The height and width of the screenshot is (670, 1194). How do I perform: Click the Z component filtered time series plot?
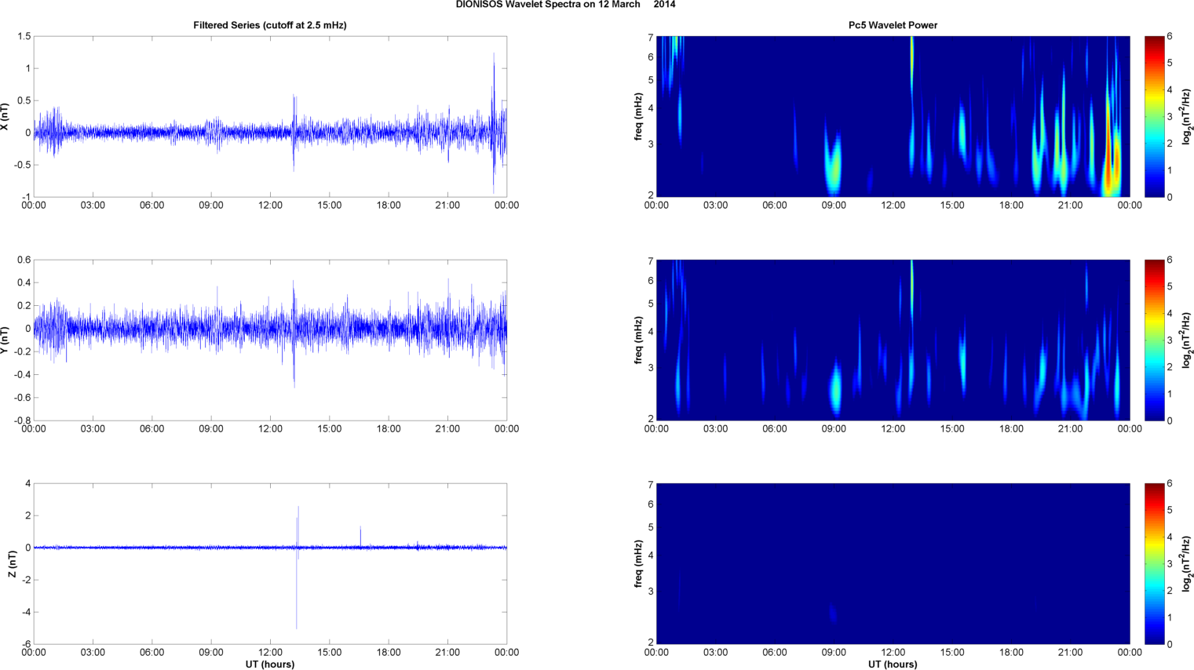[270, 563]
